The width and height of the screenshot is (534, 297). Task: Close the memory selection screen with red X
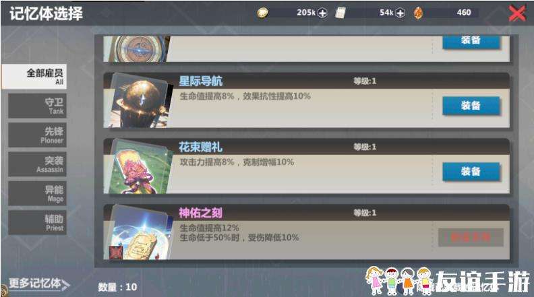tap(517, 13)
